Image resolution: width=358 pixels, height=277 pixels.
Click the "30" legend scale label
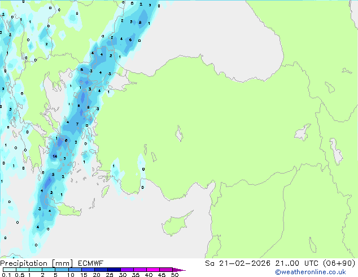(x=123, y=275)
